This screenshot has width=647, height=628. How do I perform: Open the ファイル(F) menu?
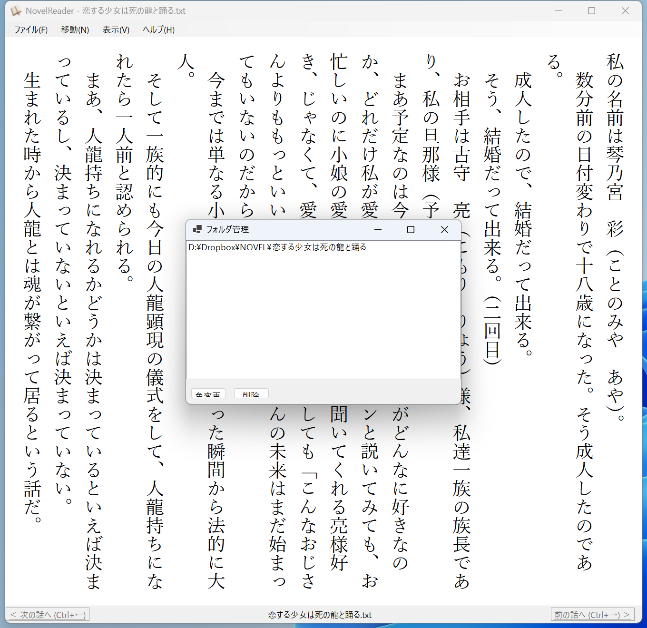(x=31, y=29)
